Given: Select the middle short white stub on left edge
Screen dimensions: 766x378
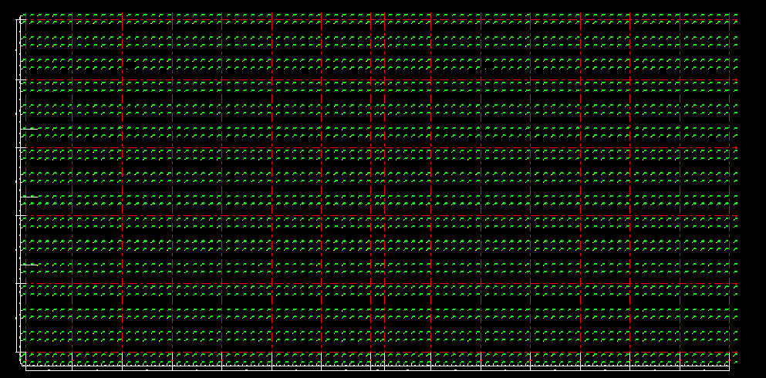Looking at the screenshot, I should [29, 197].
